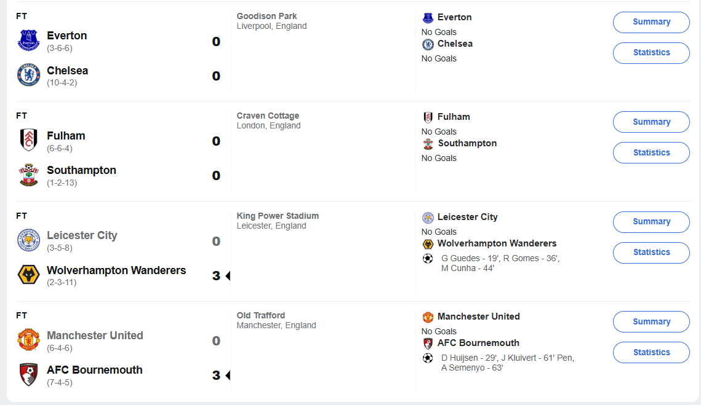This screenshot has width=701, height=405.
Task: Click the large Fulham club crest
Action: pos(29,140)
